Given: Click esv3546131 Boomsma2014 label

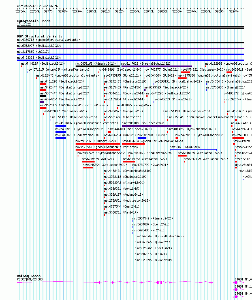Looking at the screenshot, I should tap(124, 93).
